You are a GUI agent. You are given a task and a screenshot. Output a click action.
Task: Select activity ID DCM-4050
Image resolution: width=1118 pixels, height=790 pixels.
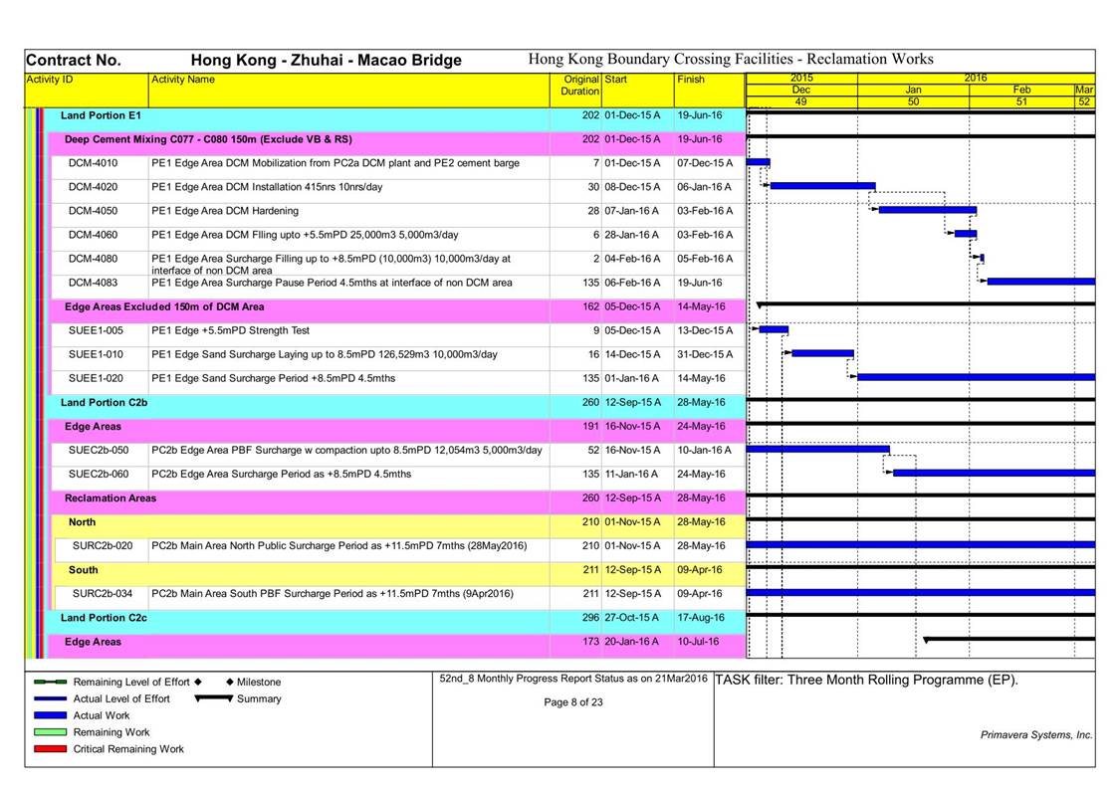pyautogui.click(x=93, y=211)
